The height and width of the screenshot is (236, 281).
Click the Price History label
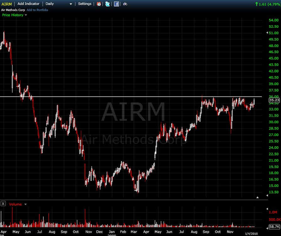tap(13, 15)
